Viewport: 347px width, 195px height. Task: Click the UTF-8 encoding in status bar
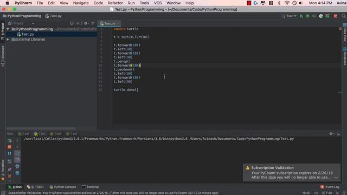[x=327, y=193]
